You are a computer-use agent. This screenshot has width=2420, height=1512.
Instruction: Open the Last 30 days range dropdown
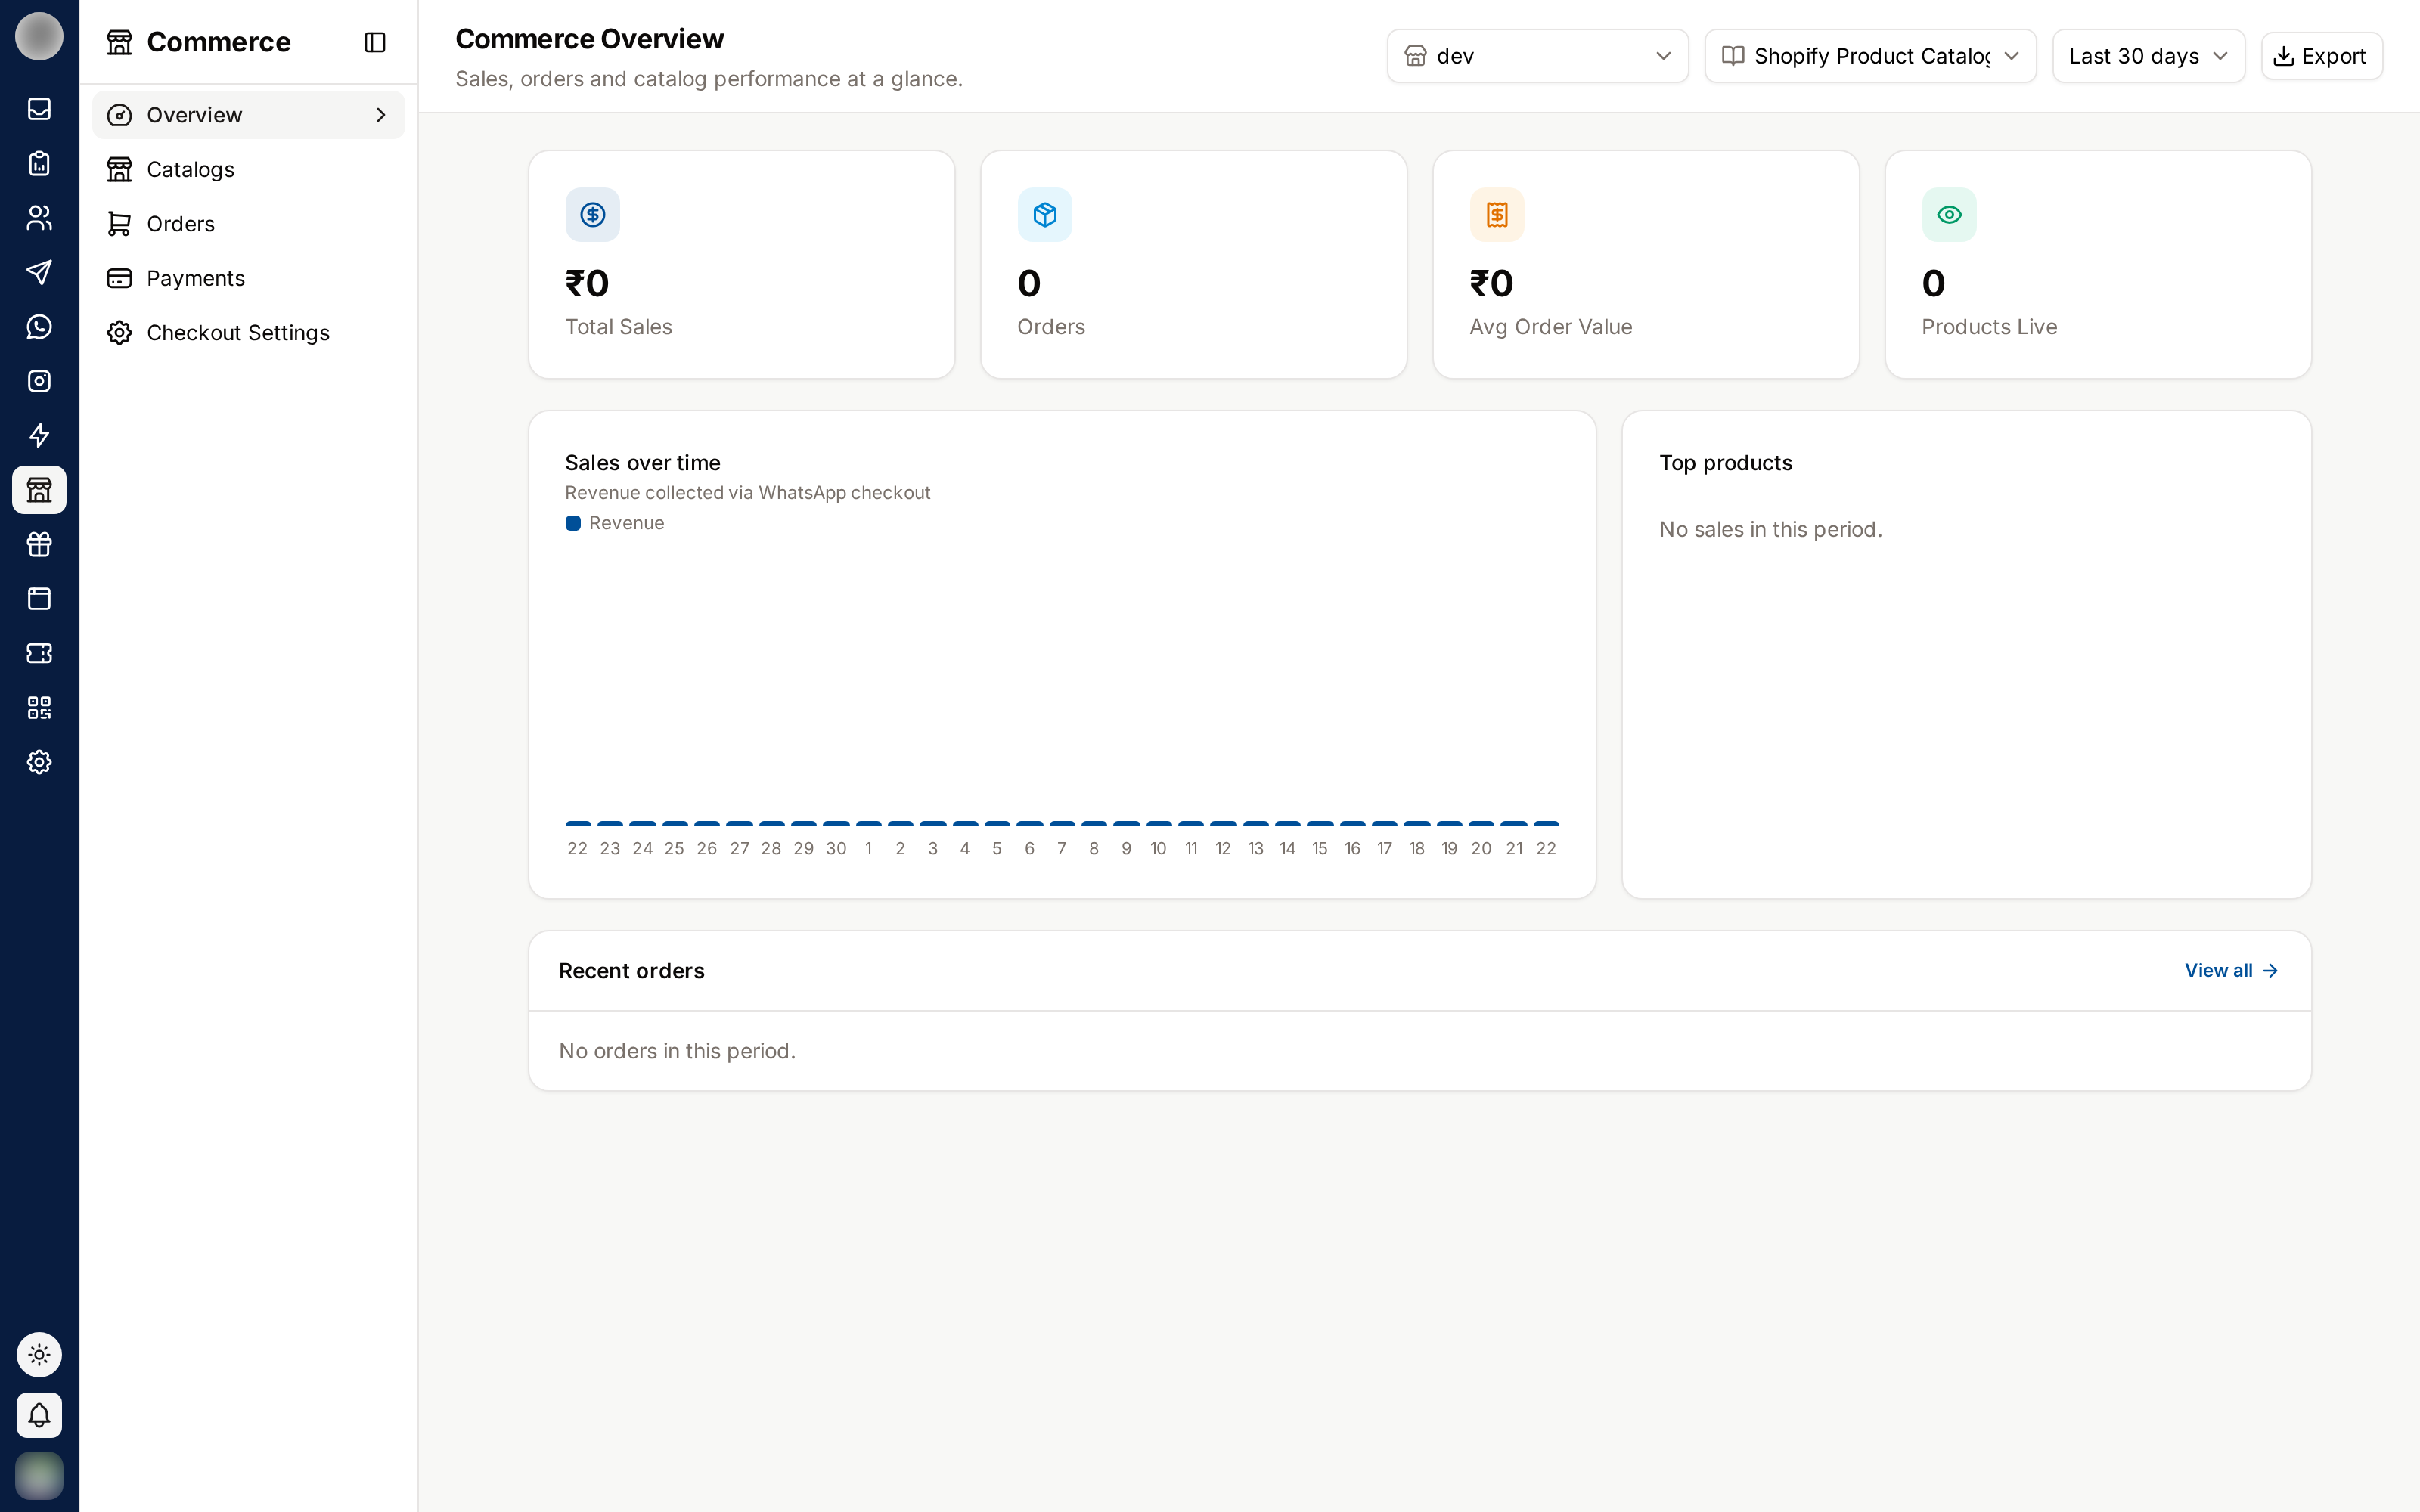(x=2148, y=56)
